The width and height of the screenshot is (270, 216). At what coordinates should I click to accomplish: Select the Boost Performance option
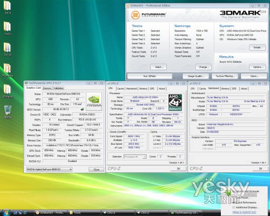pyautogui.click(x=245, y=202)
